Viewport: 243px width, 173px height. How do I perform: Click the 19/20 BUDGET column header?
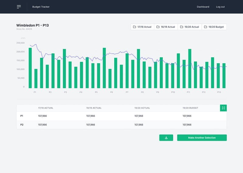point(190,108)
